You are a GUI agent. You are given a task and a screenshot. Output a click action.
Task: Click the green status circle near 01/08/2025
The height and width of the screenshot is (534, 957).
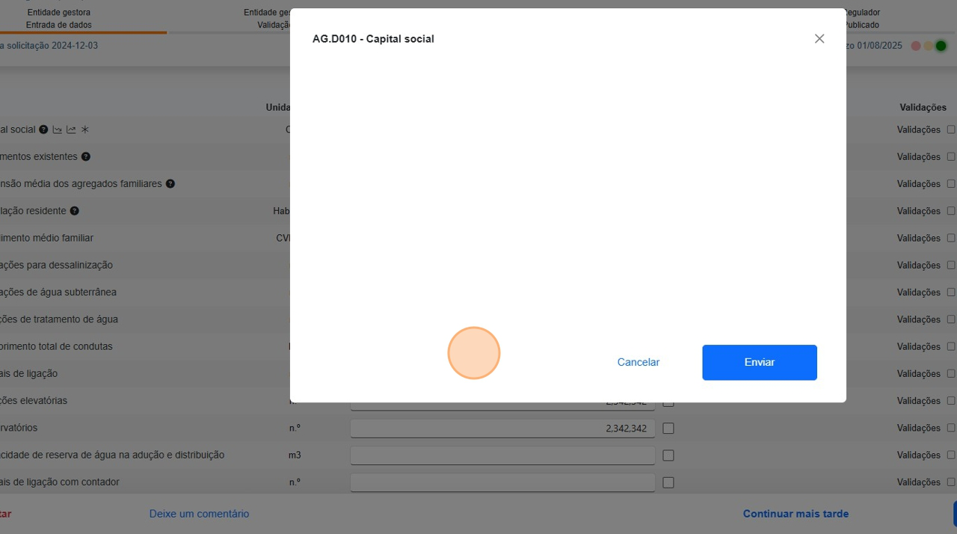(941, 46)
